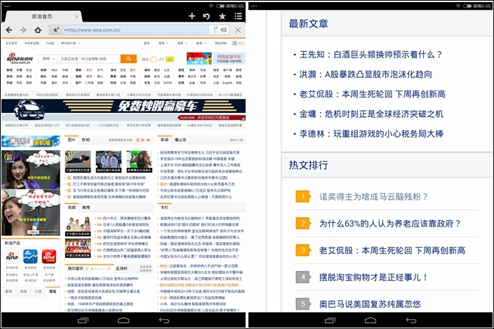Image resolution: width=494 pixels, height=329 pixels.
Task: Click the next arrow in 猜你喜欢 pager
Action: point(109,269)
